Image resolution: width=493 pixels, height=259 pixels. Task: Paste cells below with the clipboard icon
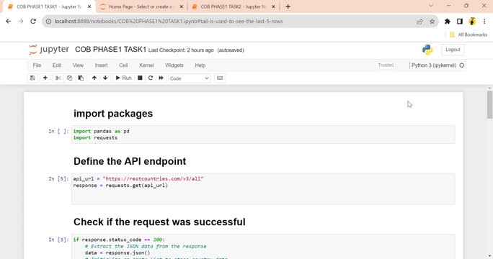click(81, 78)
